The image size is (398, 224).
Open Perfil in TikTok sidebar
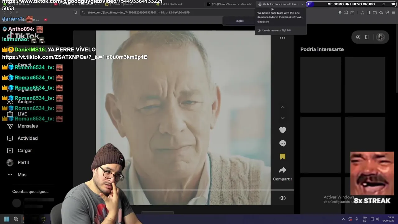23,162
